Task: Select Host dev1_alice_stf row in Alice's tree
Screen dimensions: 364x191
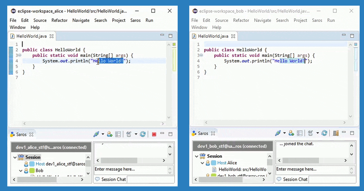Action: coord(55,164)
